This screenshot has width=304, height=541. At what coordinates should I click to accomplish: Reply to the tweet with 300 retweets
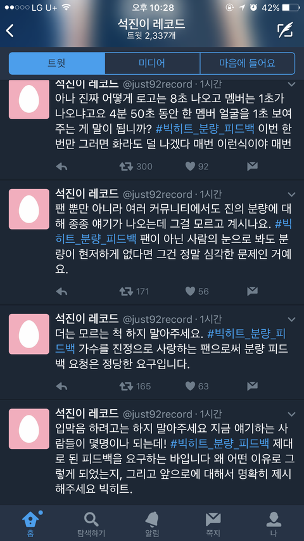click(61, 167)
